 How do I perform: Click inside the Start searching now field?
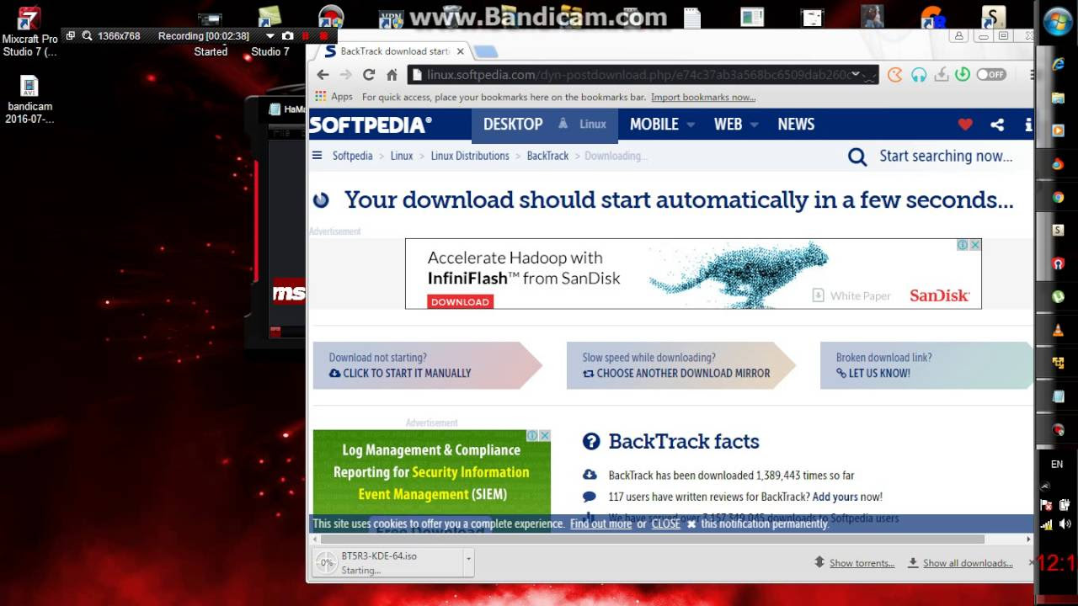(946, 157)
